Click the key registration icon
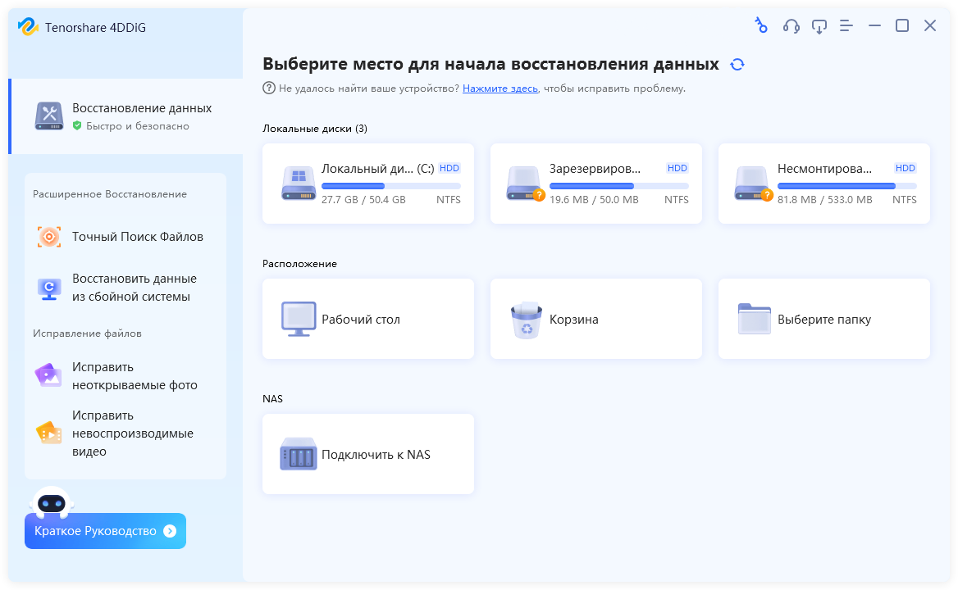Viewport: 958px width, 590px height. point(761,26)
